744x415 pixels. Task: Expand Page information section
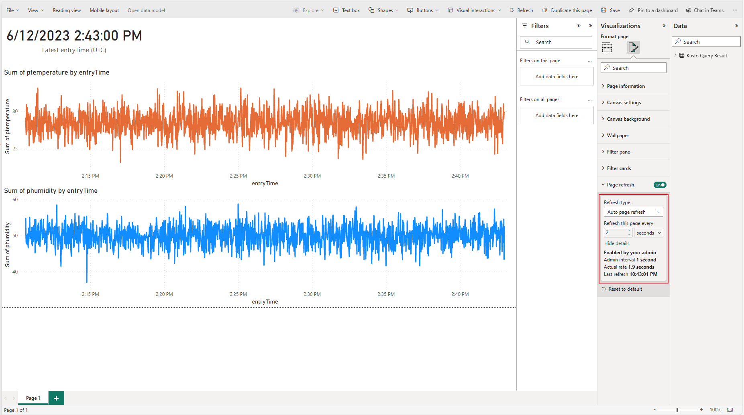coord(634,86)
